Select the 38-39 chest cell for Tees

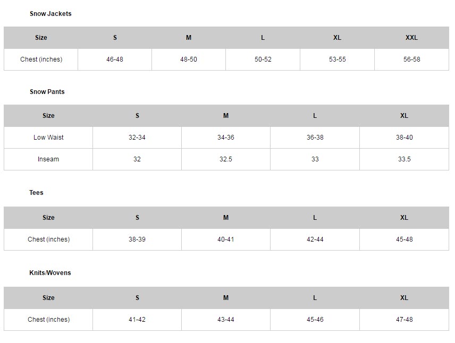pos(137,239)
